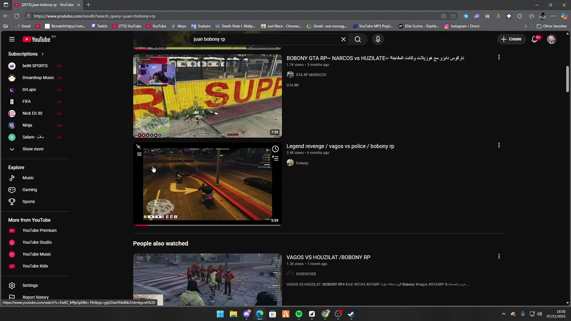Open a new browser tab
The width and height of the screenshot is (571, 321).
click(88, 5)
